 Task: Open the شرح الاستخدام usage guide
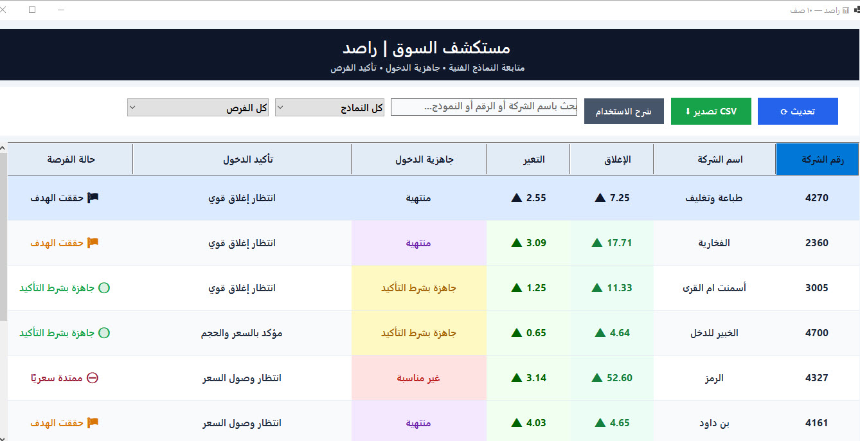point(624,111)
